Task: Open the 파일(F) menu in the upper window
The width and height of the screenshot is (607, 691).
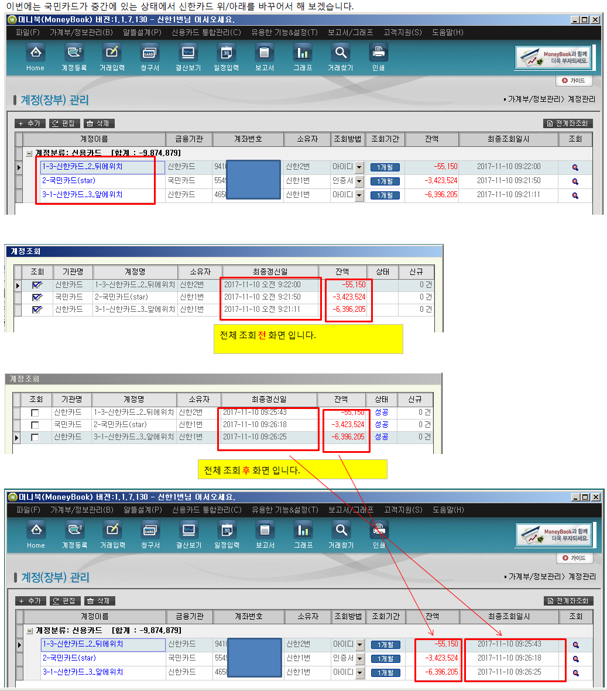Action: pos(28,33)
